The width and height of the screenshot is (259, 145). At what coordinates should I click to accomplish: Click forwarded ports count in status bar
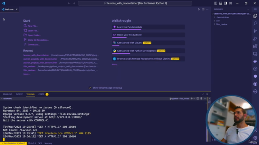coord(40,143)
